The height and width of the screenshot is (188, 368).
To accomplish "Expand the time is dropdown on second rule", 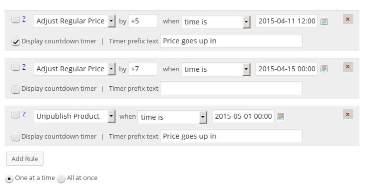I will pyautogui.click(x=215, y=69).
